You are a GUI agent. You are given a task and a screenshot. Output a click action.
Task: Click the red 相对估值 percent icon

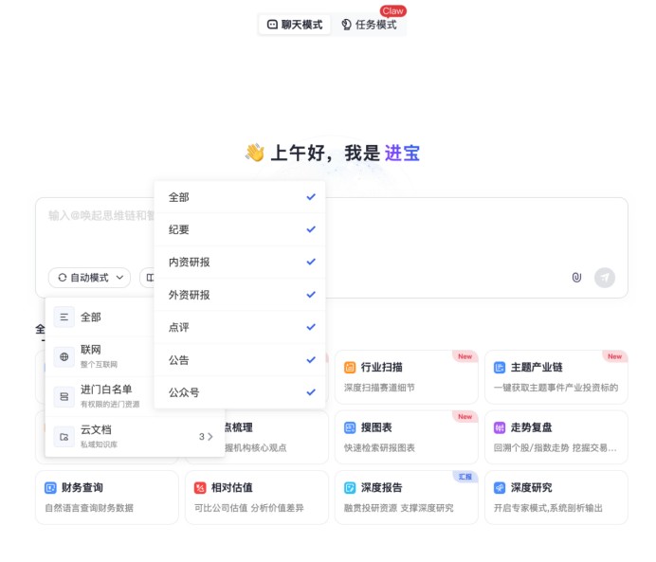(200, 488)
